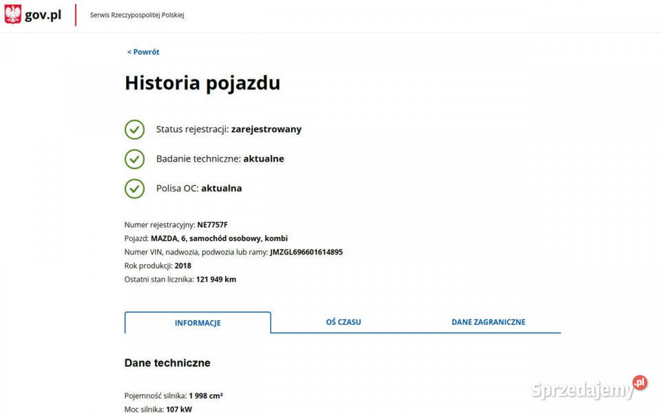Select the DANE ZAGRANICZNE tab
The height and width of the screenshot is (413, 661).
(488, 322)
